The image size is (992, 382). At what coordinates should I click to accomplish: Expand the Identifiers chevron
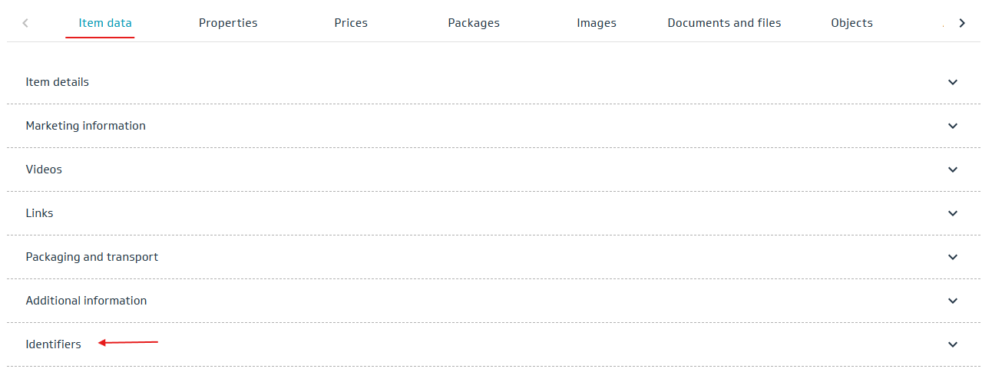[953, 344]
